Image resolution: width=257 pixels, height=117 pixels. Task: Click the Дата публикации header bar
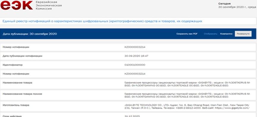coord(128,34)
